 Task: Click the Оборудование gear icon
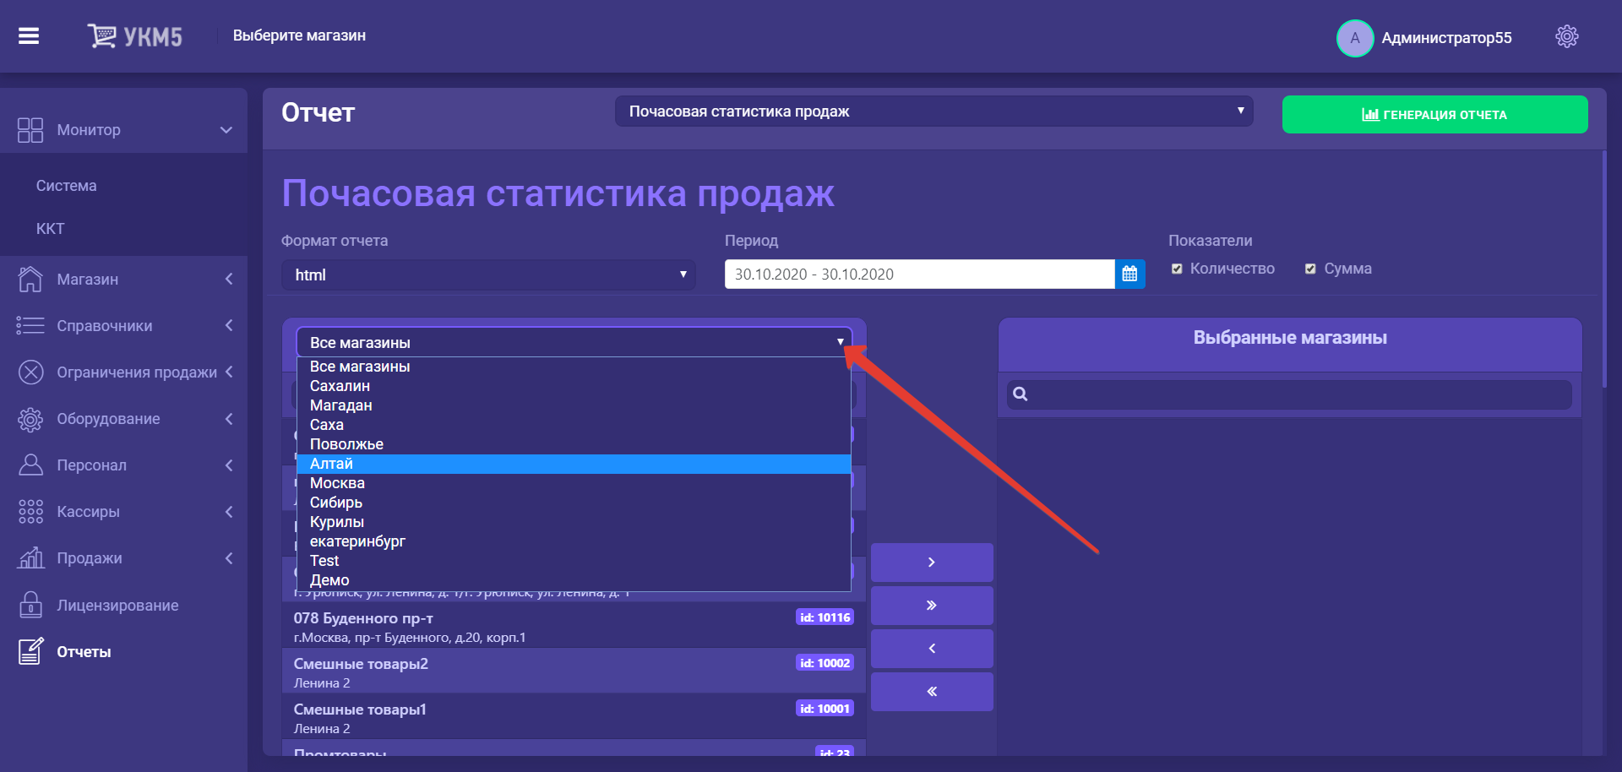30,419
